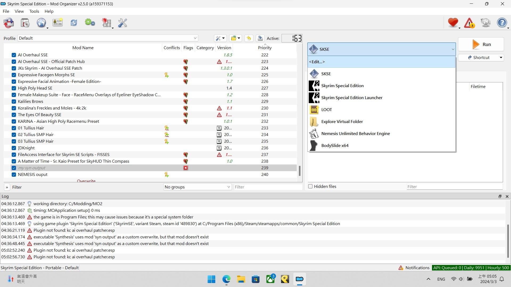This screenshot has height=287, width=511.
Task: Open the No groups dropdown
Action: click(197, 187)
